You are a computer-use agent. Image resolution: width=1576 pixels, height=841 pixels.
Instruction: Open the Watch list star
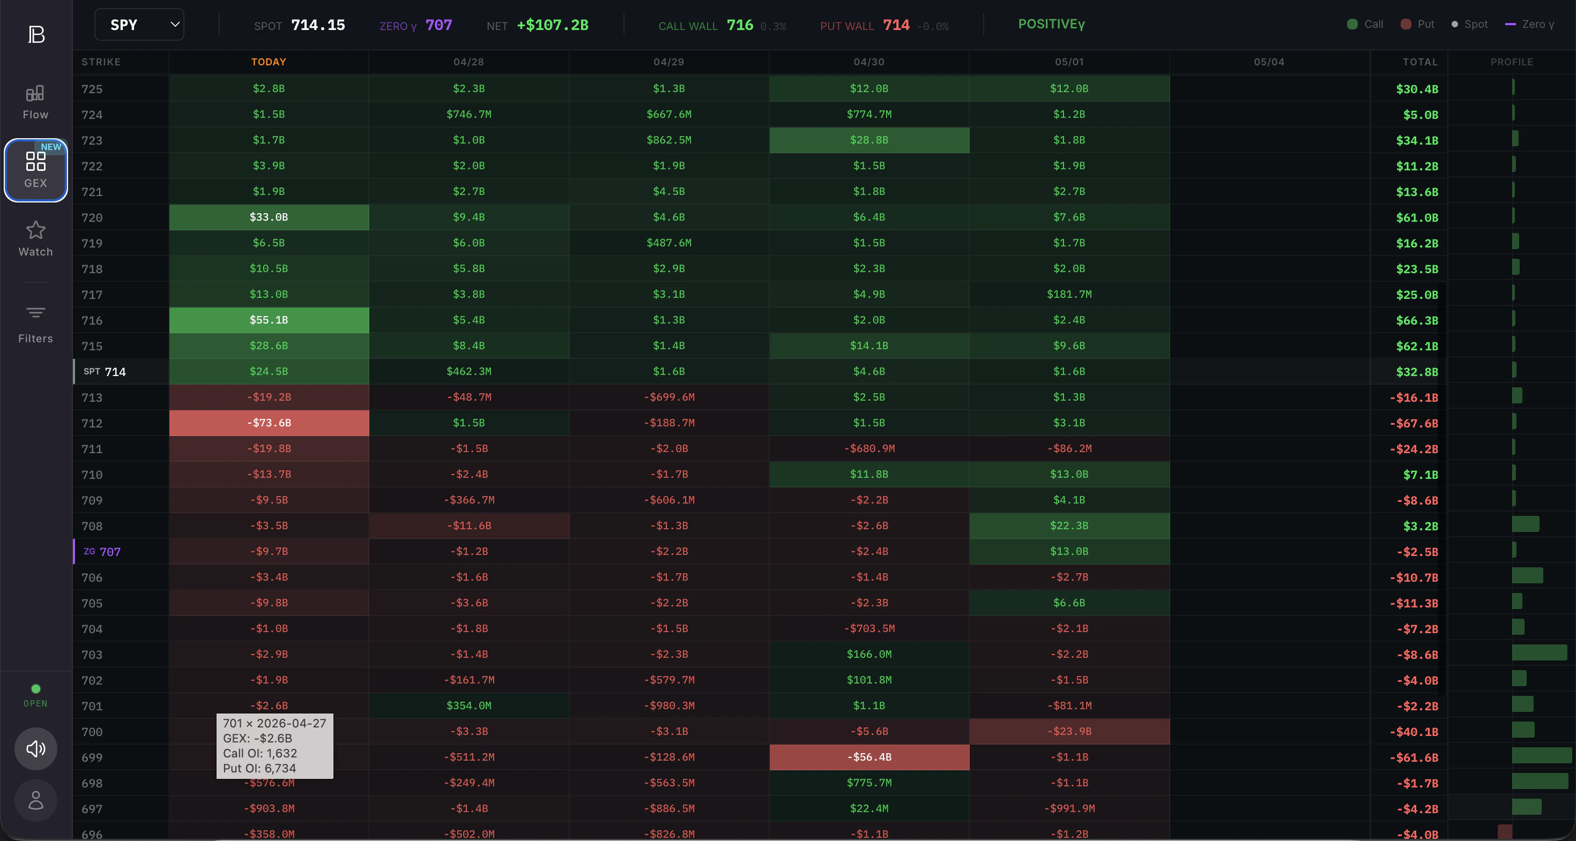coord(35,239)
